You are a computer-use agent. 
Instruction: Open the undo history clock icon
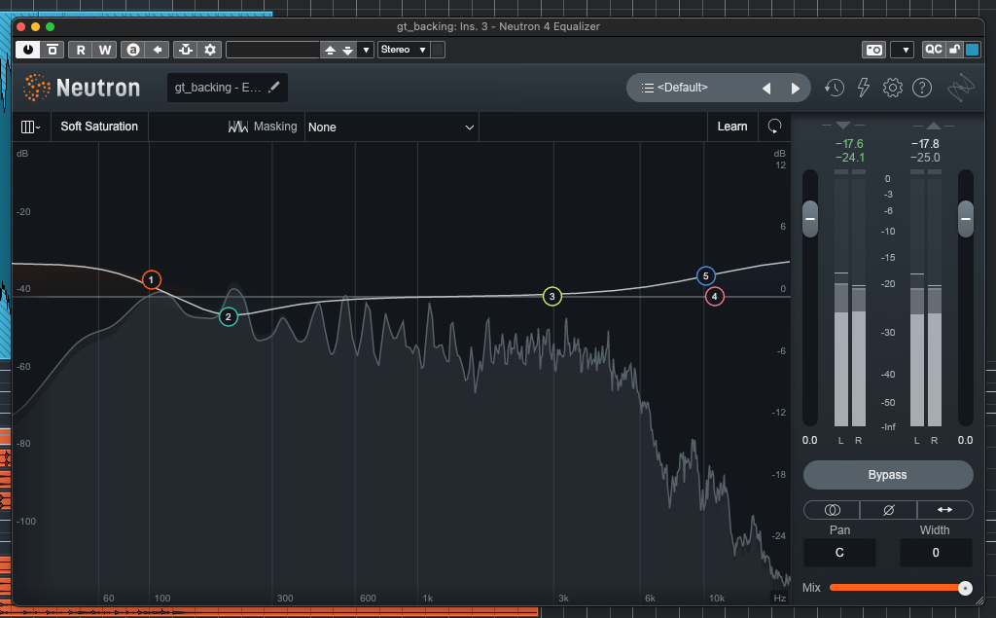coord(834,88)
